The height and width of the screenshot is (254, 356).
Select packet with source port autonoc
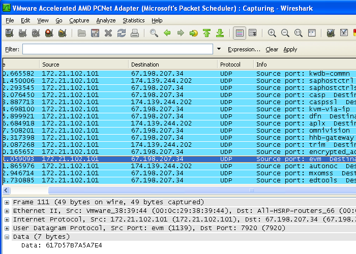(x=179, y=166)
